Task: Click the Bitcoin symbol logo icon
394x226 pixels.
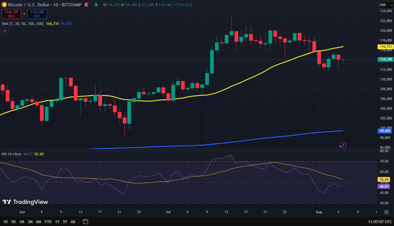Action: click(x=4, y=5)
